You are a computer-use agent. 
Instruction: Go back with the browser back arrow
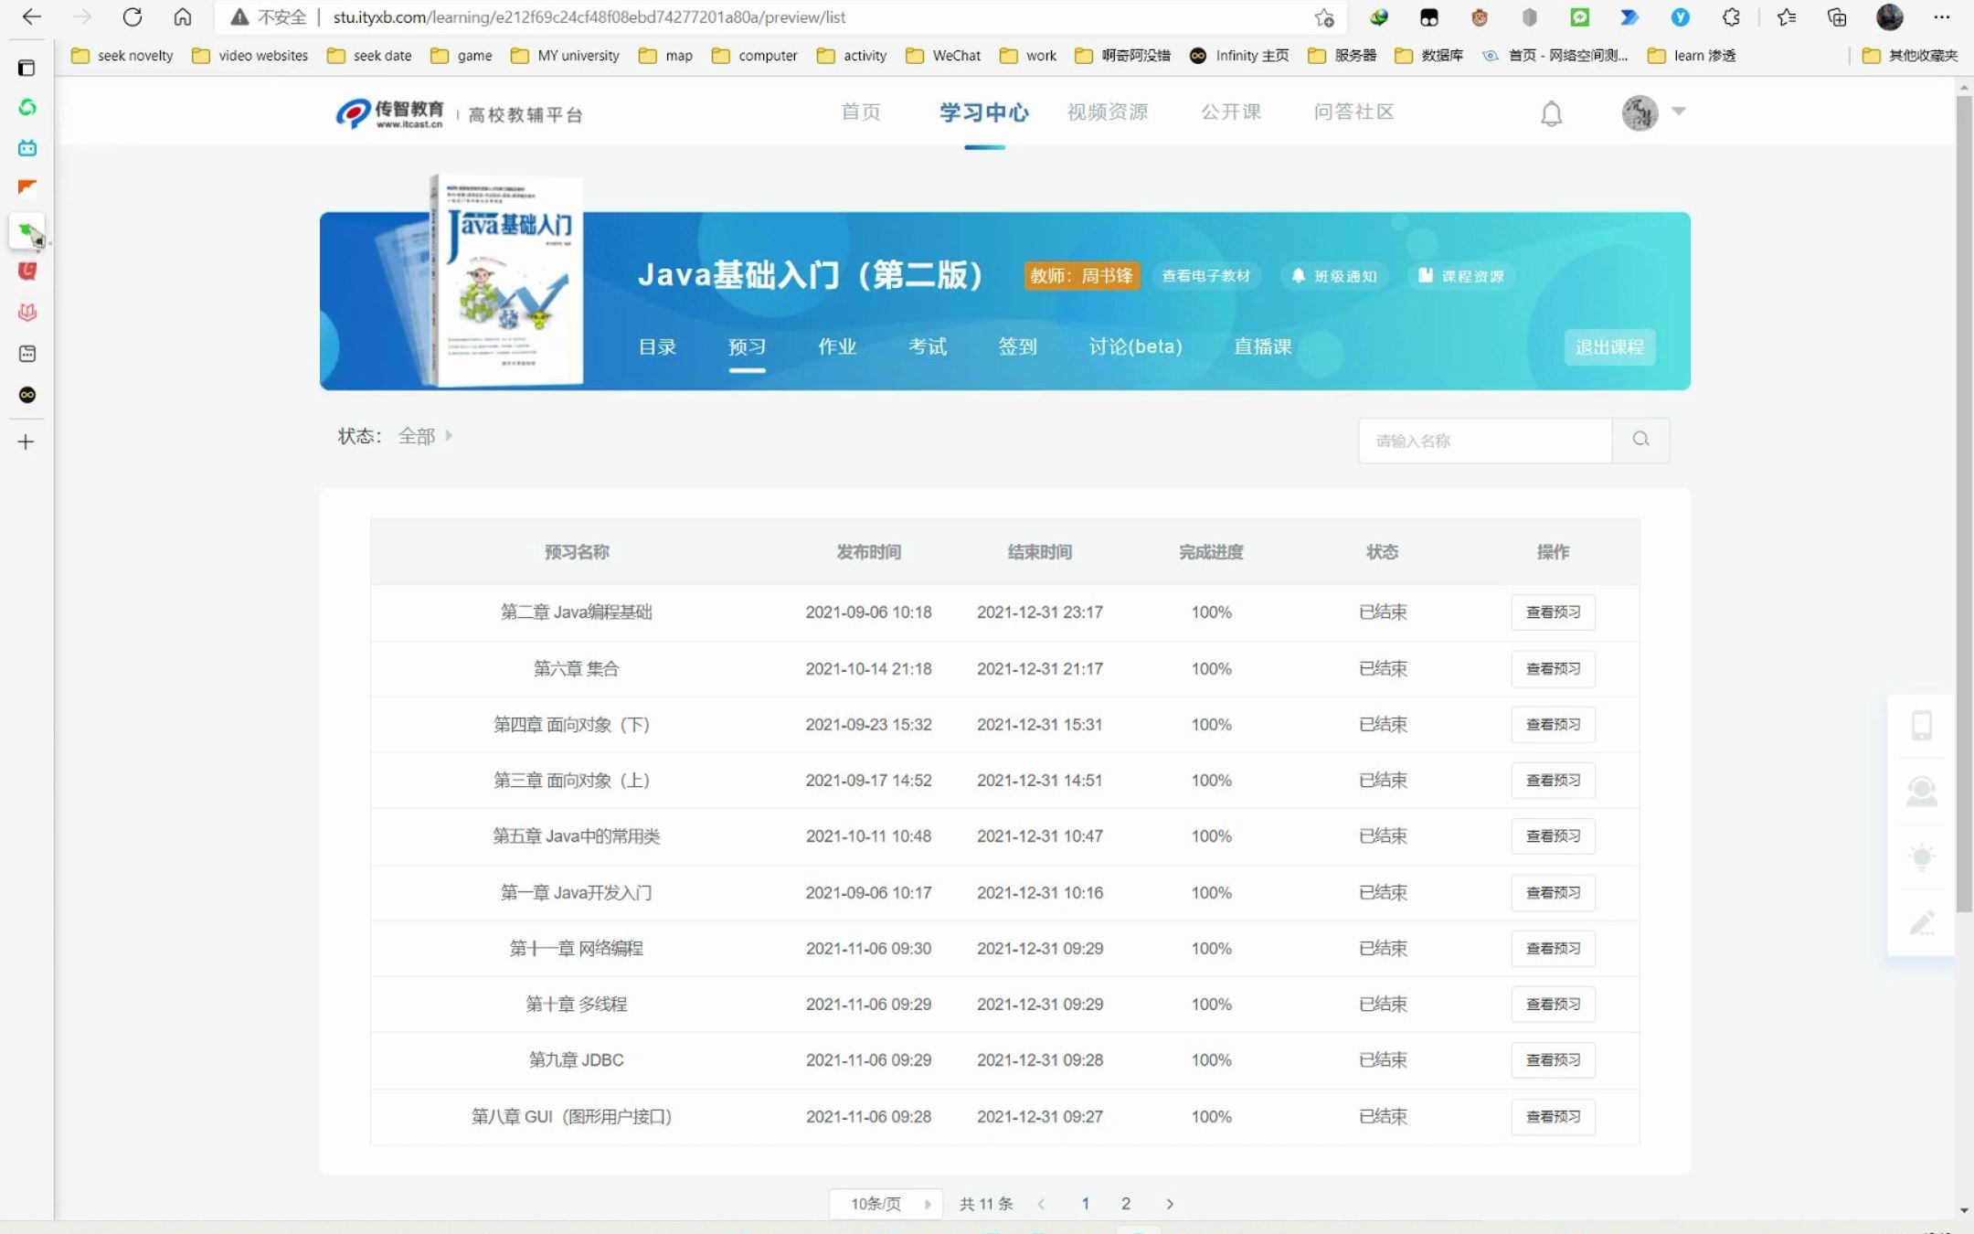pos(32,16)
